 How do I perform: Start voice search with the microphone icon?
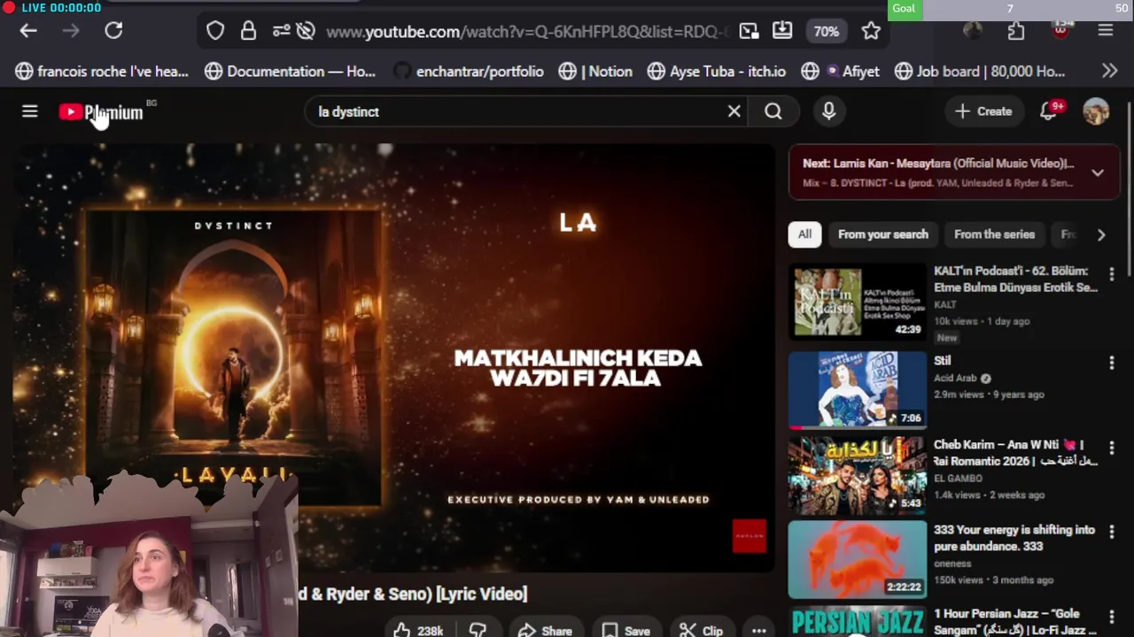[x=829, y=111]
